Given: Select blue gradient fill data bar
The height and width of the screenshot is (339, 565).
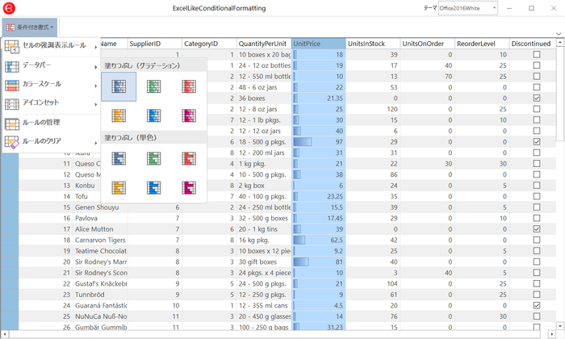Looking at the screenshot, I should [119, 86].
